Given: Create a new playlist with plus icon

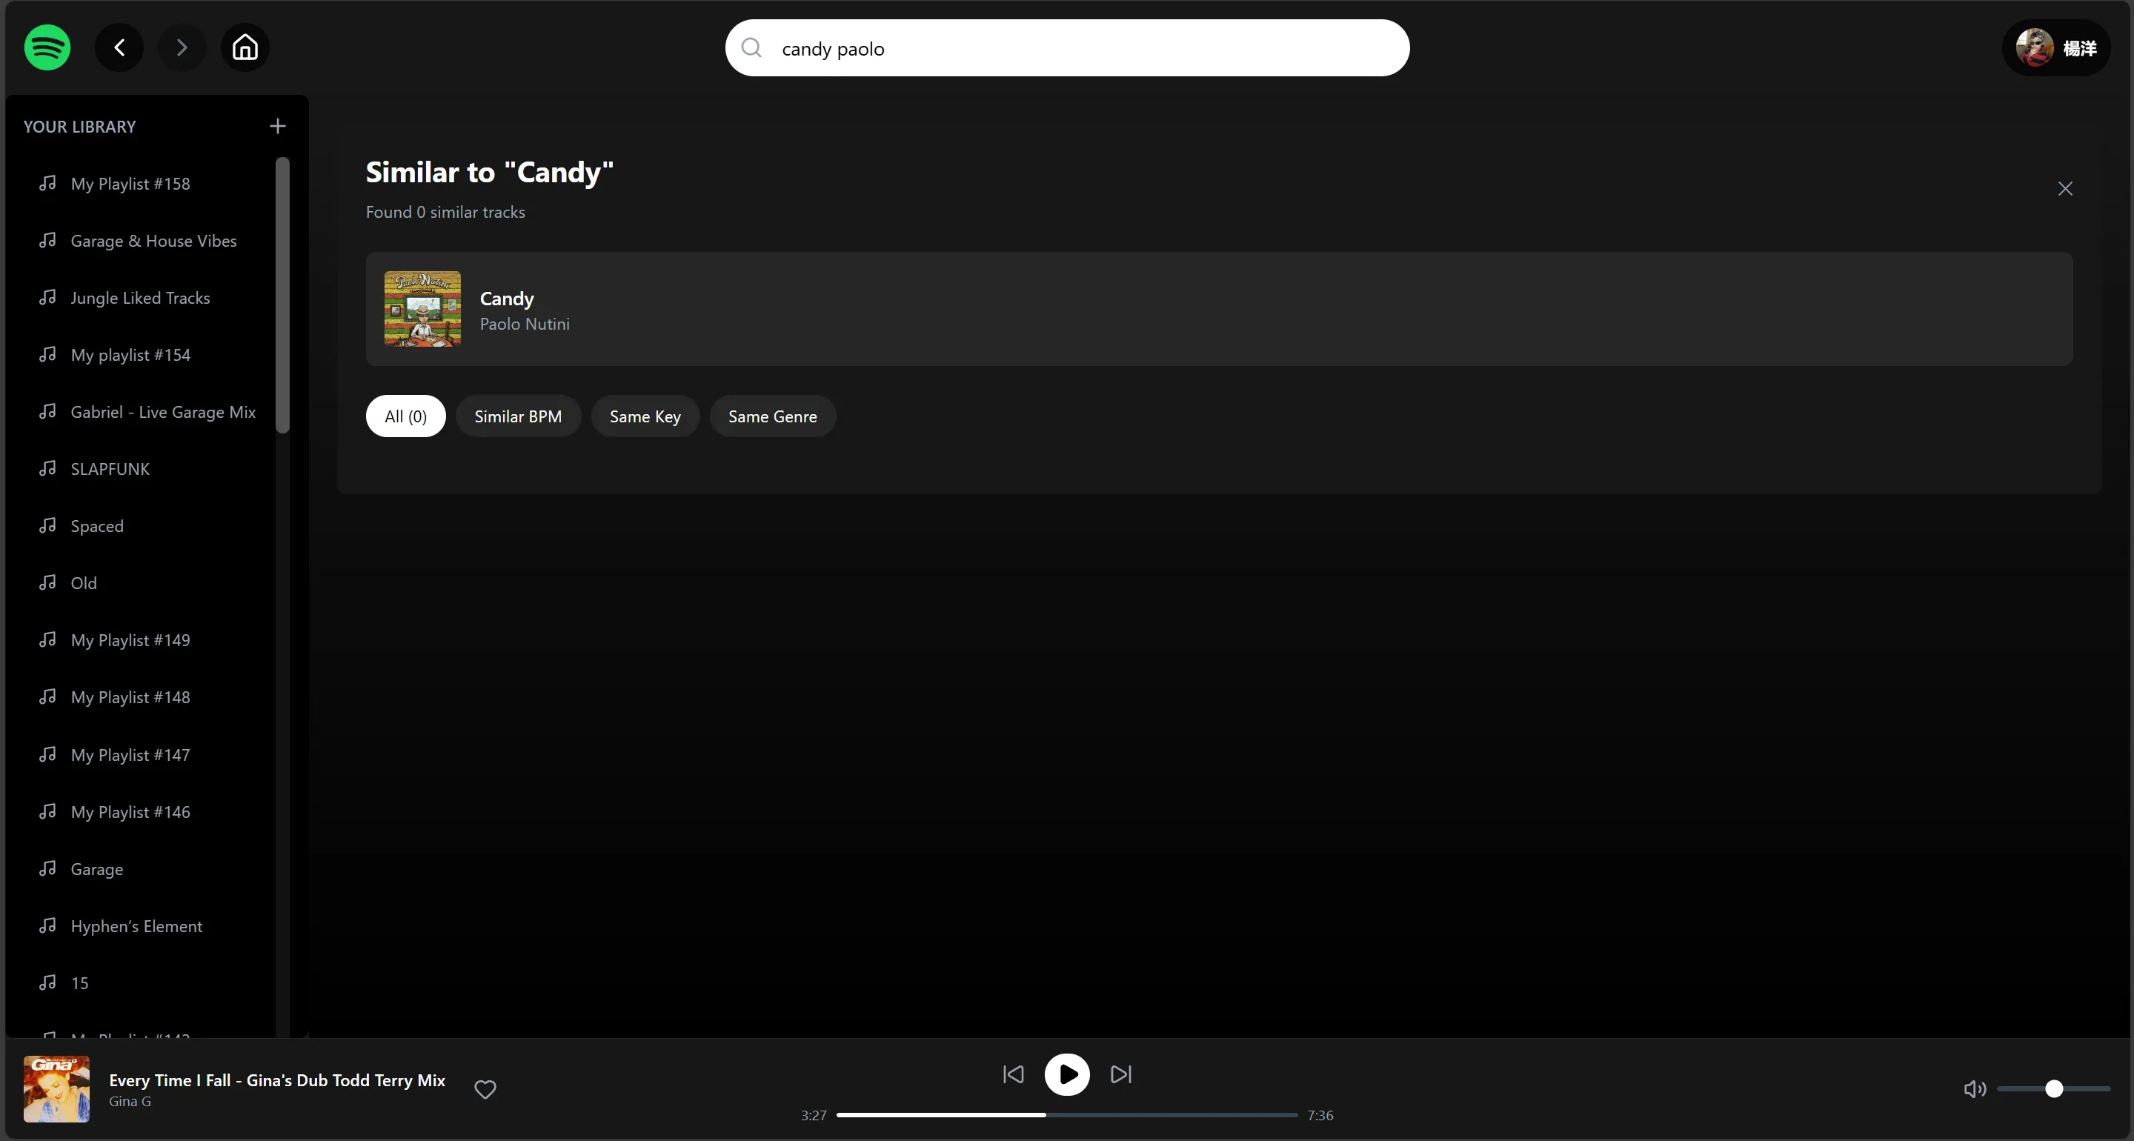Looking at the screenshot, I should coord(278,126).
